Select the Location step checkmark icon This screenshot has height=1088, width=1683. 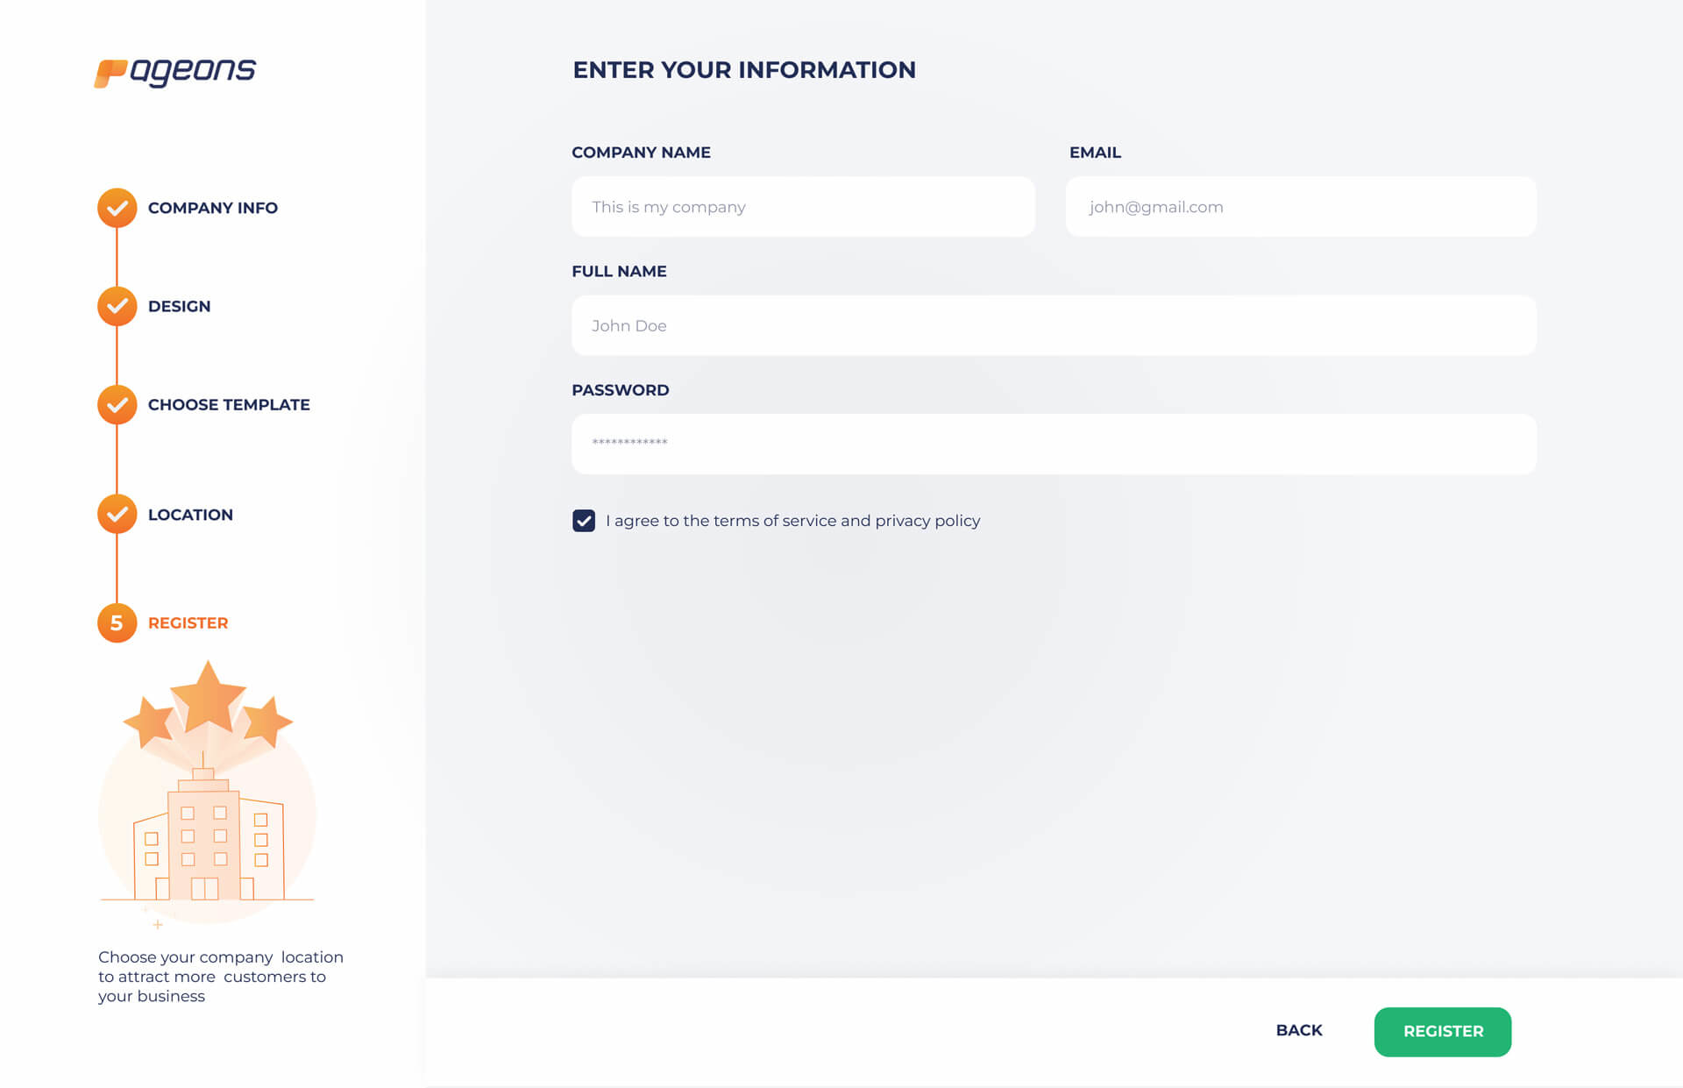[x=117, y=514]
